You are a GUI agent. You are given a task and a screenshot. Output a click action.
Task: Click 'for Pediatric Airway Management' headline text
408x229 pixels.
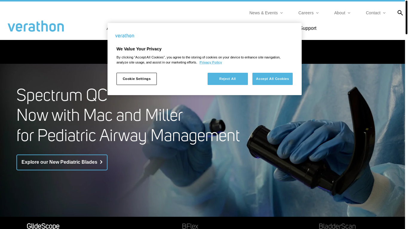128,135
